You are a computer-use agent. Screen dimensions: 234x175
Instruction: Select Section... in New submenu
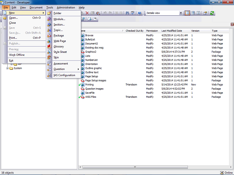(x=64, y=24)
